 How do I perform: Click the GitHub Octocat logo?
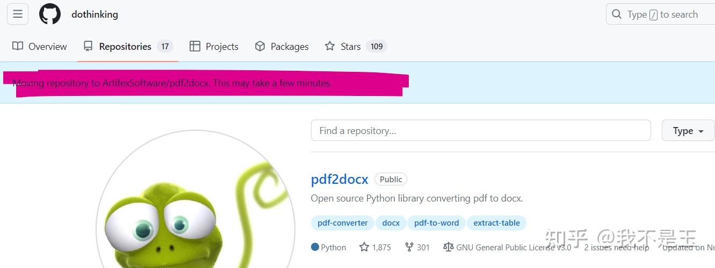50,14
